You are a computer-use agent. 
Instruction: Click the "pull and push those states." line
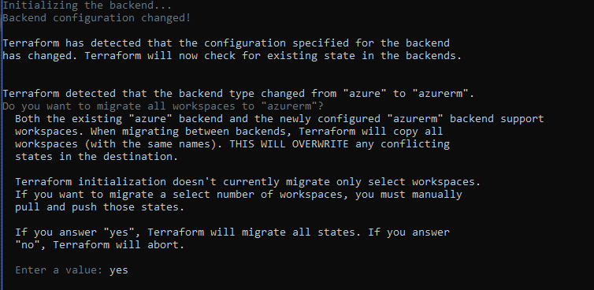click(99, 207)
